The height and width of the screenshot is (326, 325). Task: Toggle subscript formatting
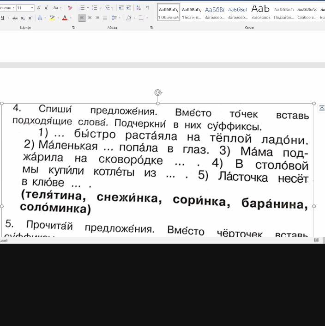coord(23,18)
